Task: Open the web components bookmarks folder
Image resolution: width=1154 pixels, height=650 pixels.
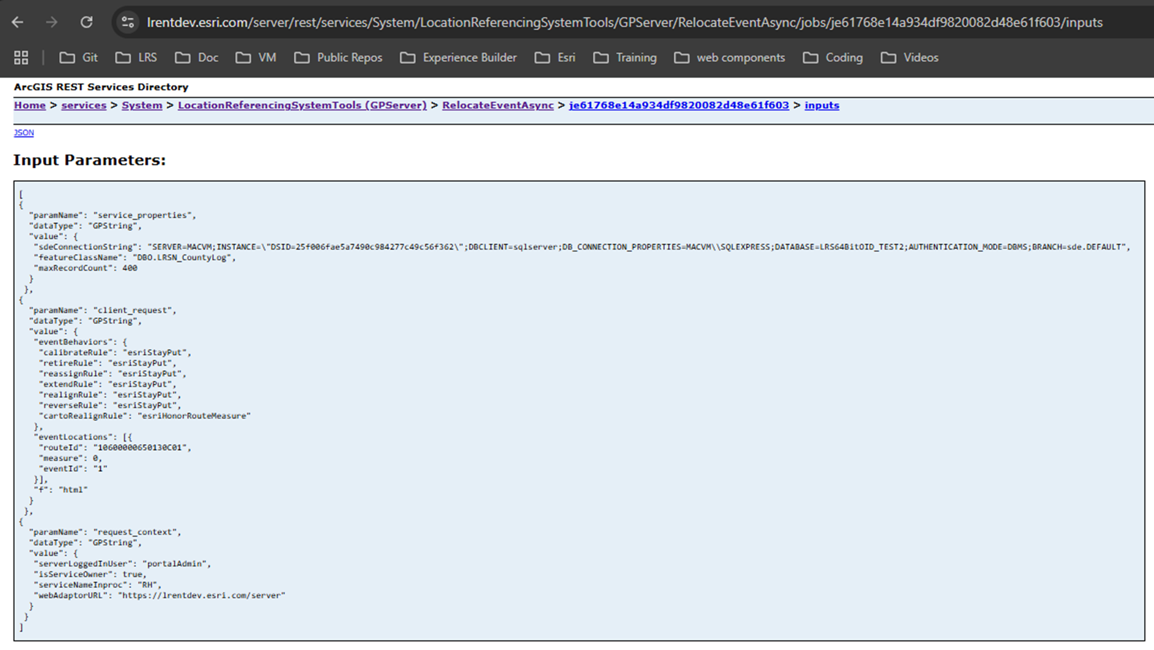Action: [730, 57]
